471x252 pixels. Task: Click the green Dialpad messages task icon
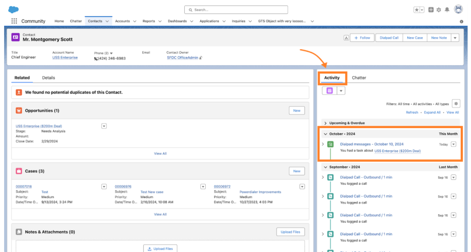tap(330, 144)
